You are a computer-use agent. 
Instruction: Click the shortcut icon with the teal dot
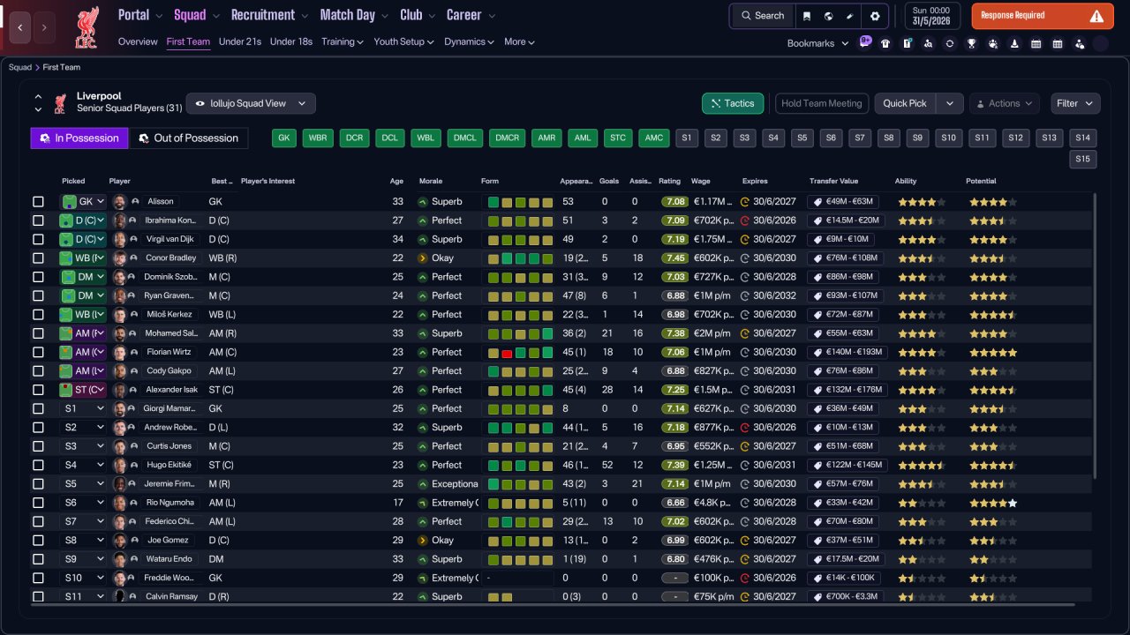(907, 43)
